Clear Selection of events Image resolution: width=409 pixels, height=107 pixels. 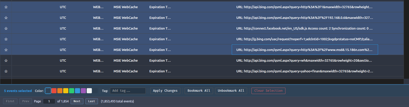click(268, 91)
